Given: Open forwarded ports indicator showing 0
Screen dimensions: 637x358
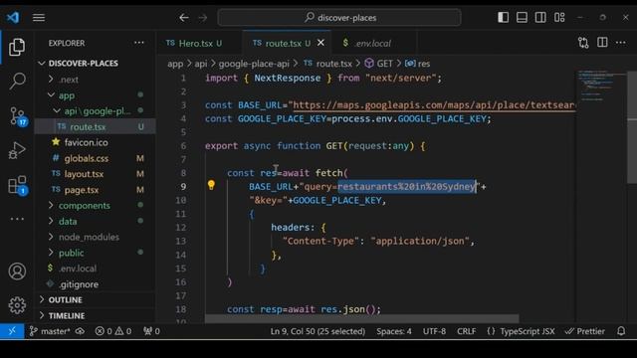Looking at the screenshot, I should 151,331.
